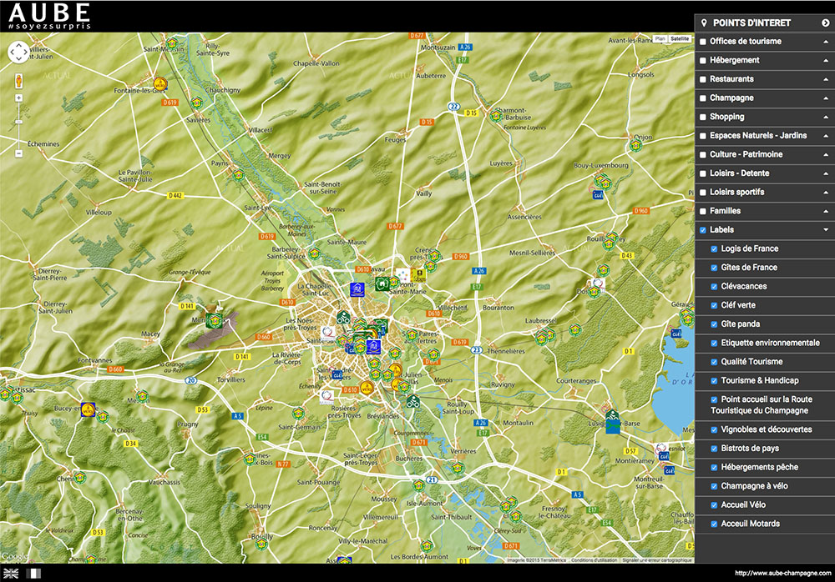
Task: Expand the Hébergement category
Action: 825,60
